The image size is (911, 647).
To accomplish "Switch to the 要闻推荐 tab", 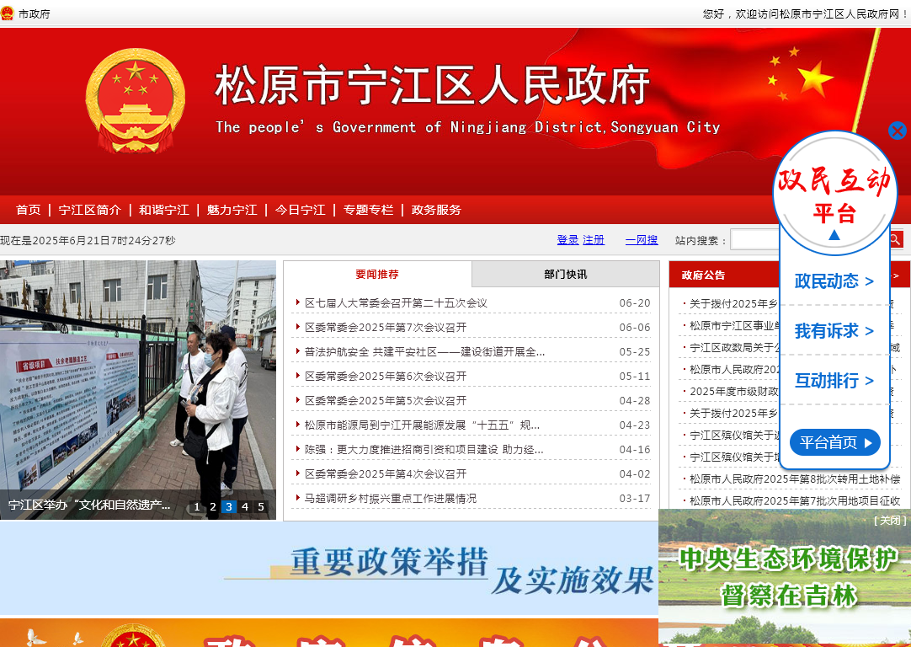I will click(378, 275).
